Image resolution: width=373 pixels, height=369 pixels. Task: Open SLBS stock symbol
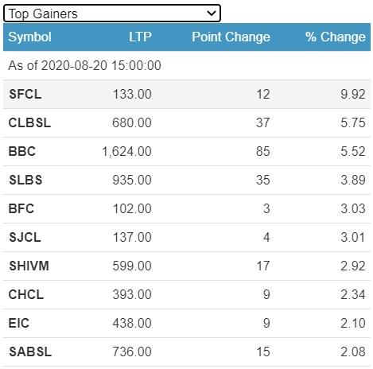[x=25, y=180]
